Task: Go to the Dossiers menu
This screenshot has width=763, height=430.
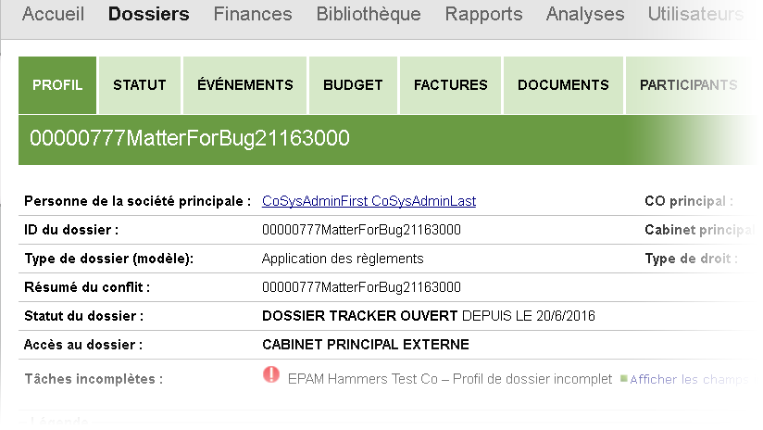Action: point(148,14)
